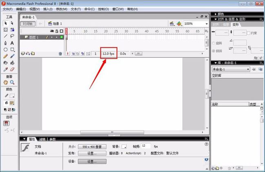Viewport: 265px width, 172px height.
Task: Toggle the Snap to Objects magnet option
Action: coord(7,123)
